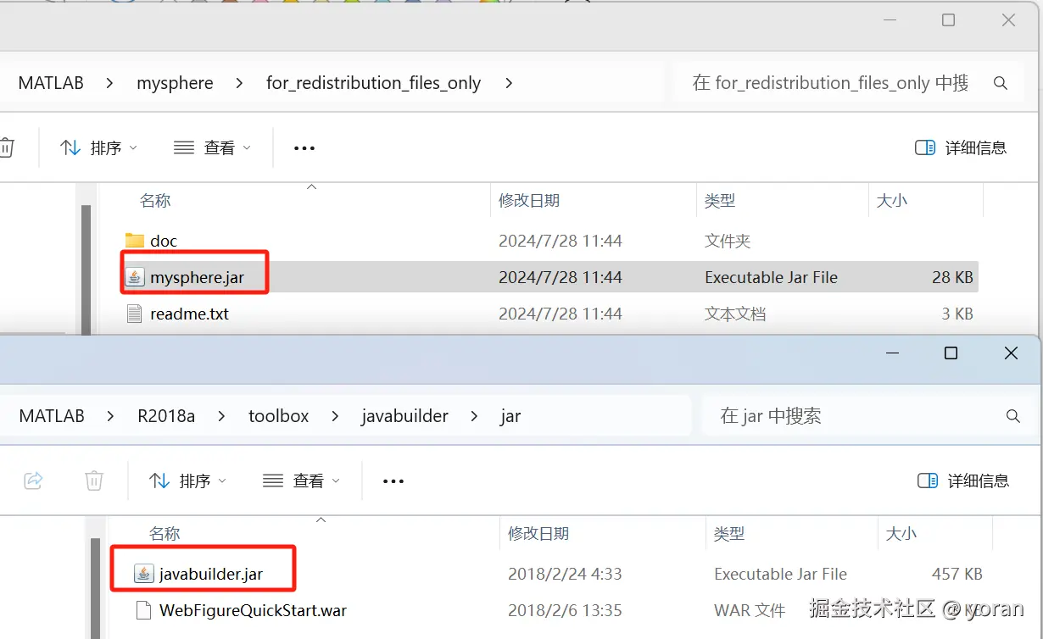The image size is (1043, 639).
Task: Sort by 大小 column in jar window
Action: click(901, 534)
